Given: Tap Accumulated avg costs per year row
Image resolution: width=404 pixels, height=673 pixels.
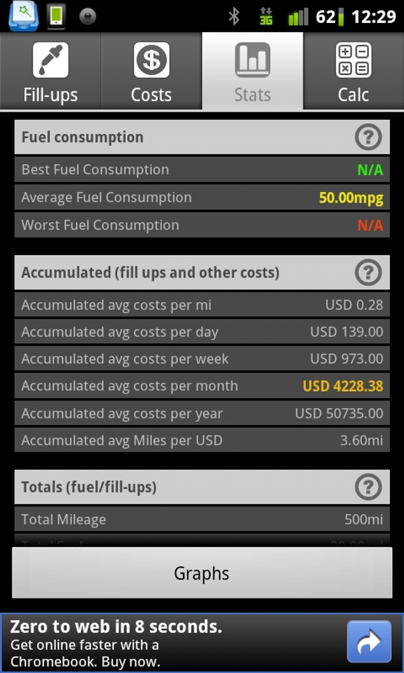Looking at the screenshot, I should (x=202, y=413).
